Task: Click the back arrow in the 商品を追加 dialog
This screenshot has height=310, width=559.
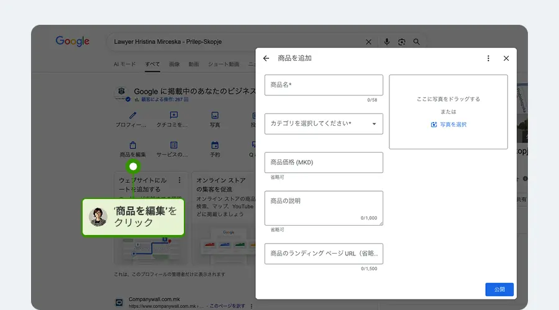Action: click(266, 58)
